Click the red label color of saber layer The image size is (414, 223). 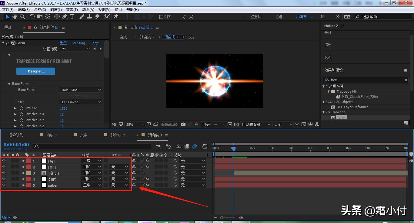click(x=29, y=185)
